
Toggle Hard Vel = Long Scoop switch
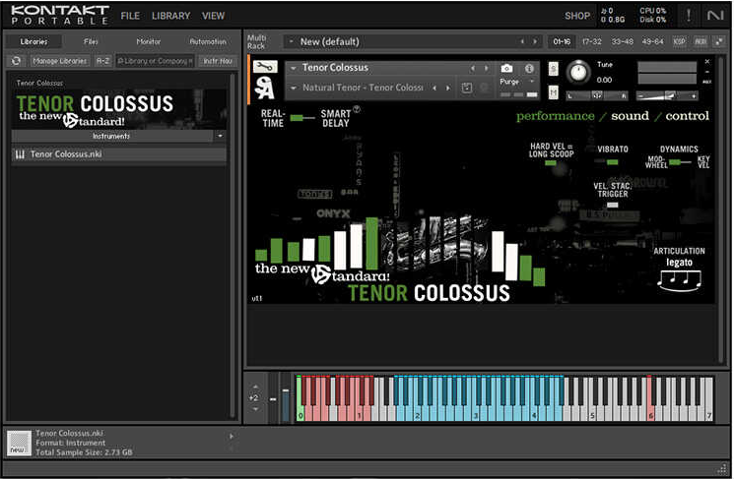551,163
